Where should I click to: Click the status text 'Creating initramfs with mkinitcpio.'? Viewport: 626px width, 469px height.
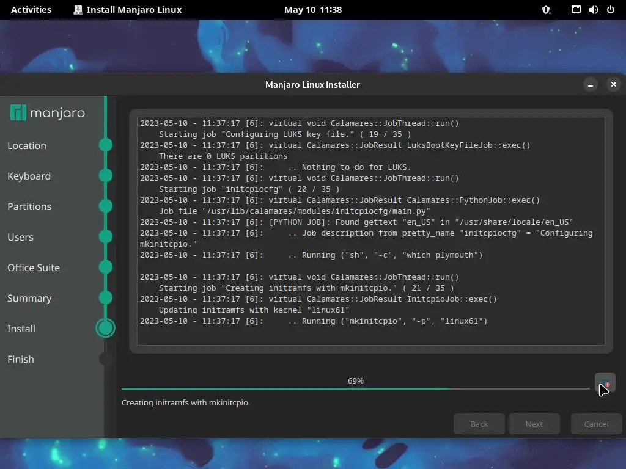tap(186, 403)
